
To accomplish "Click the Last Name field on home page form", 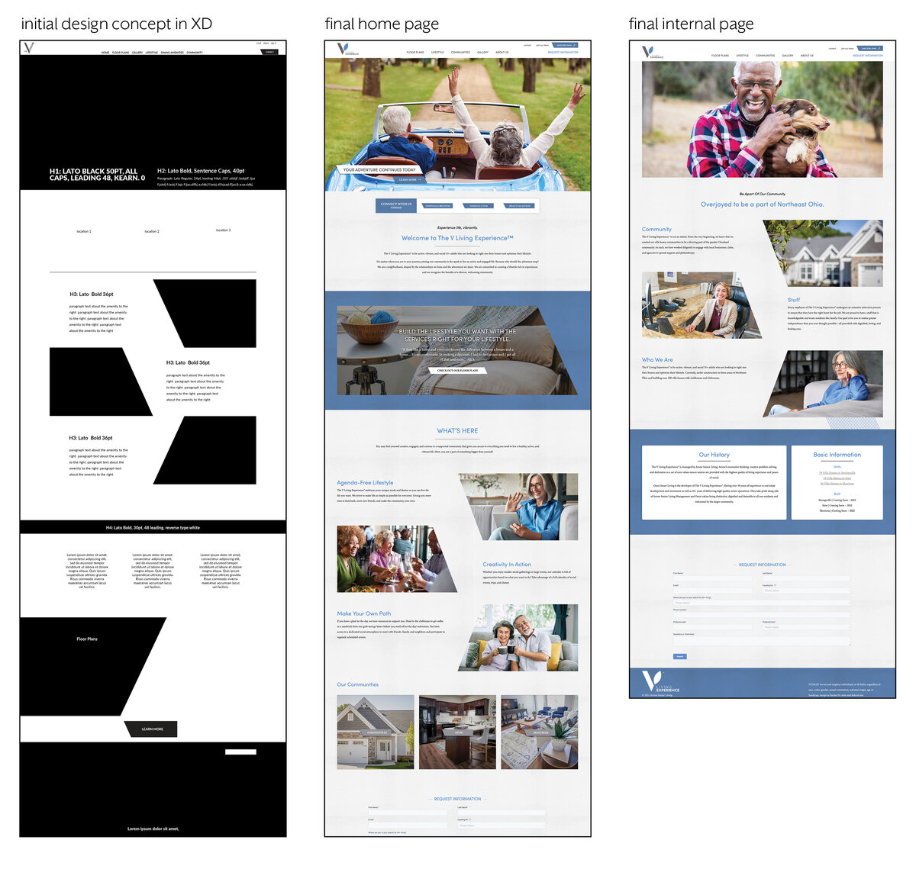I will tap(502, 813).
